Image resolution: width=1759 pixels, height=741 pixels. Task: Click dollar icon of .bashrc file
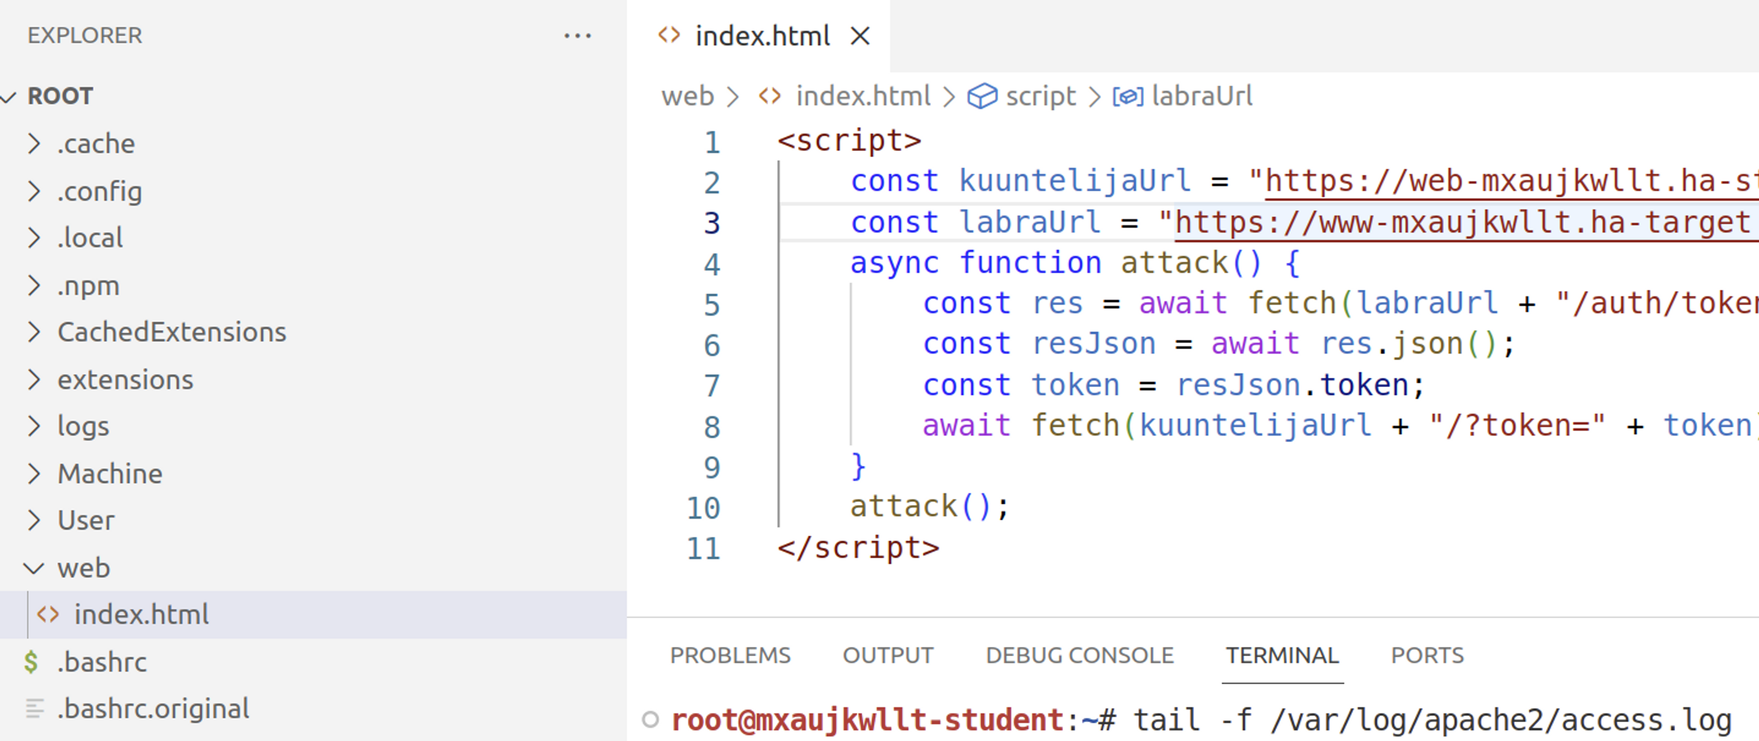pyautogui.click(x=32, y=662)
